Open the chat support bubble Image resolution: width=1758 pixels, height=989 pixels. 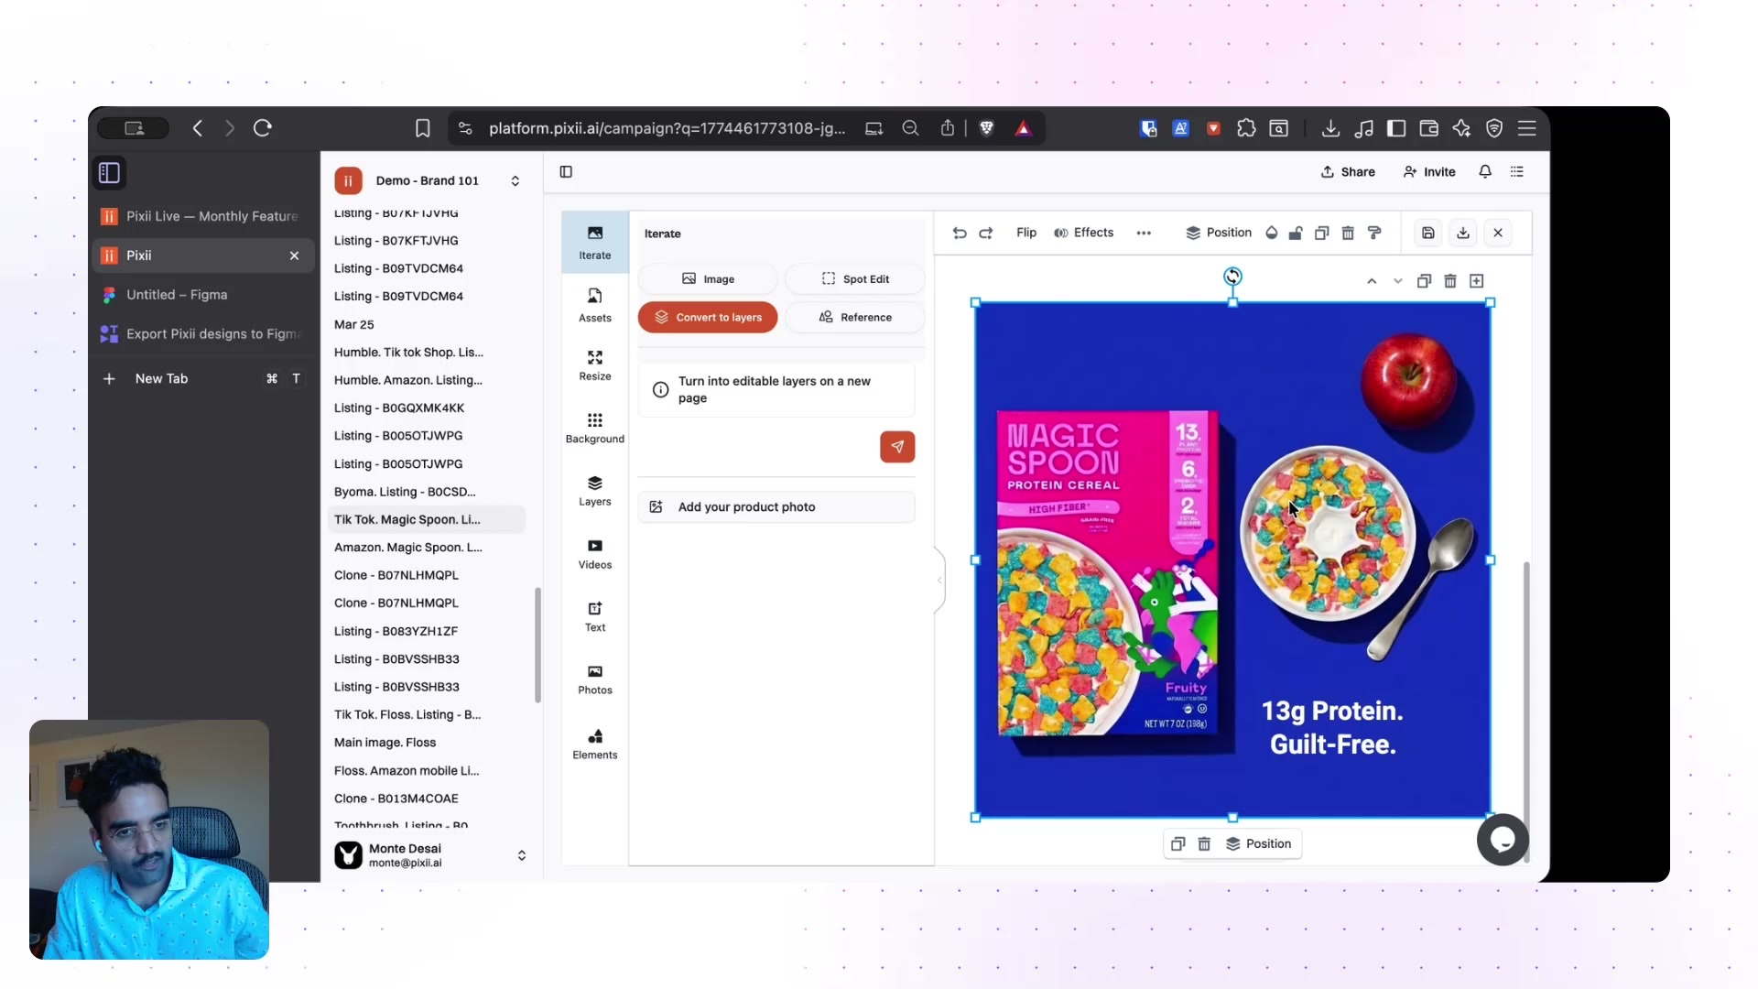tap(1503, 840)
